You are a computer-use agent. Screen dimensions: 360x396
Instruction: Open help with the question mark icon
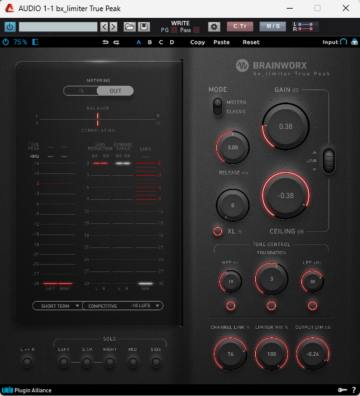[354, 390]
